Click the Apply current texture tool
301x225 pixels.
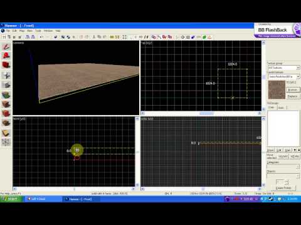click(6, 104)
